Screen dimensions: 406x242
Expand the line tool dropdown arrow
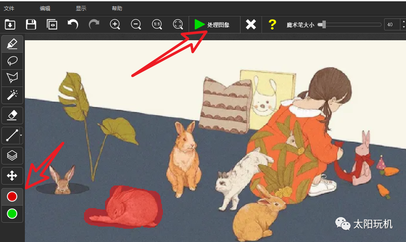[x=21, y=136]
